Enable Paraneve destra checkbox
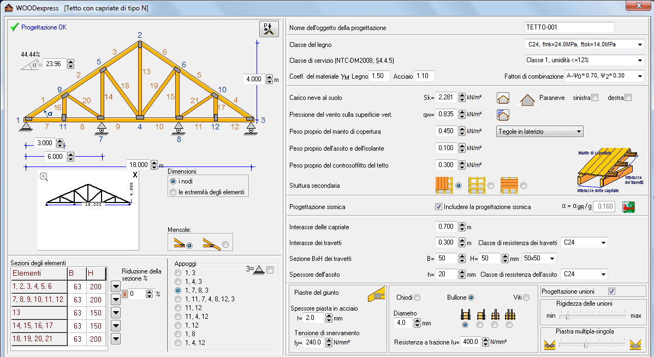The width and height of the screenshot is (654, 357). 628,98
